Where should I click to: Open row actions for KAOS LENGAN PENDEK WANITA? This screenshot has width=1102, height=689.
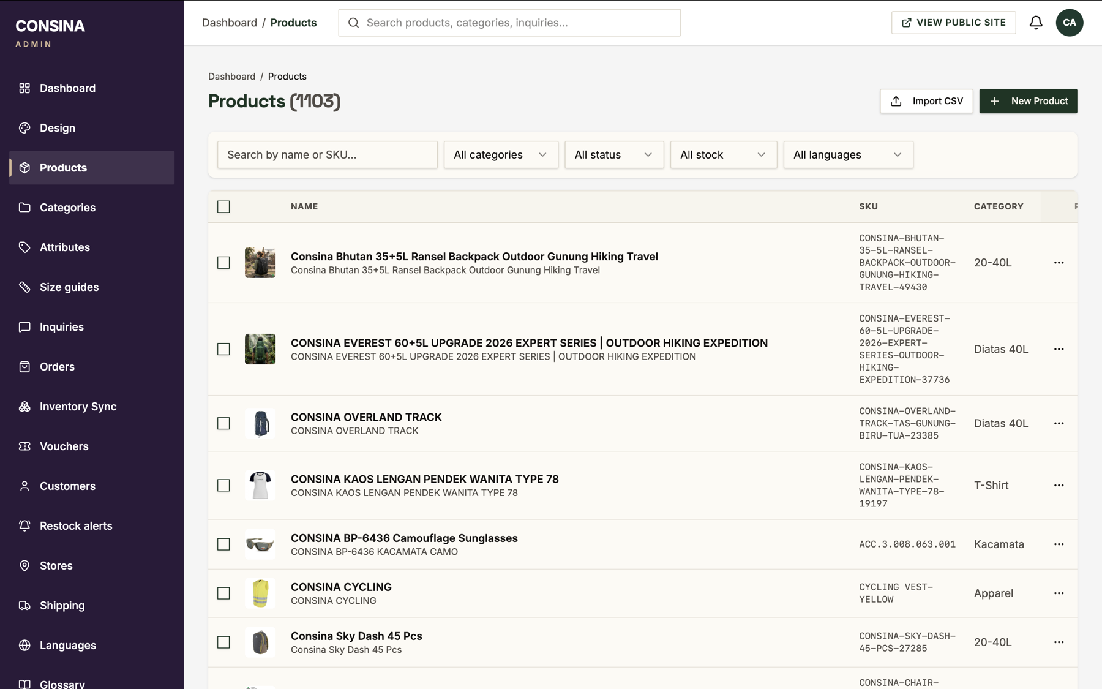point(1059,485)
